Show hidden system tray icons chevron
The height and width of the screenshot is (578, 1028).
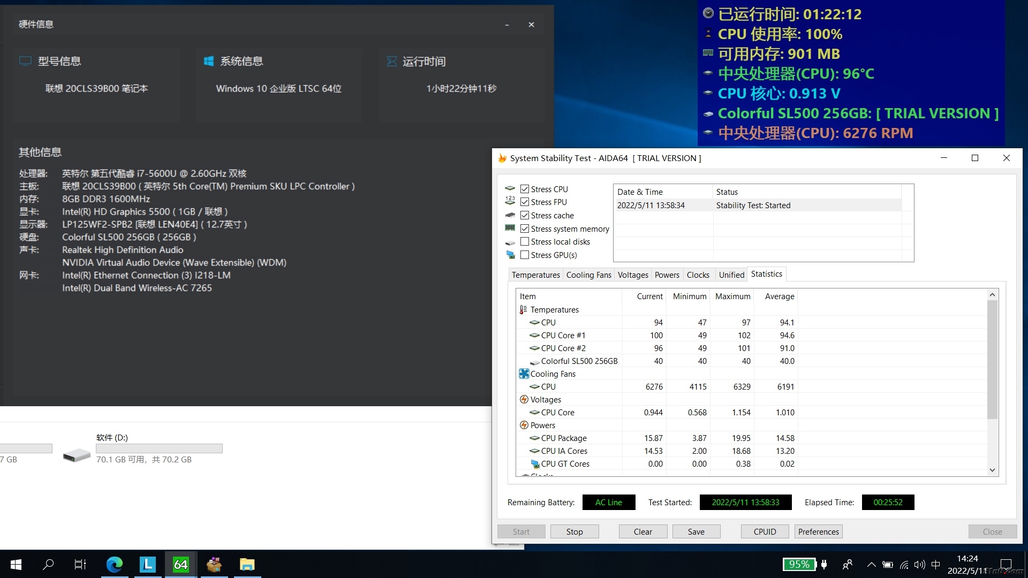(x=871, y=565)
